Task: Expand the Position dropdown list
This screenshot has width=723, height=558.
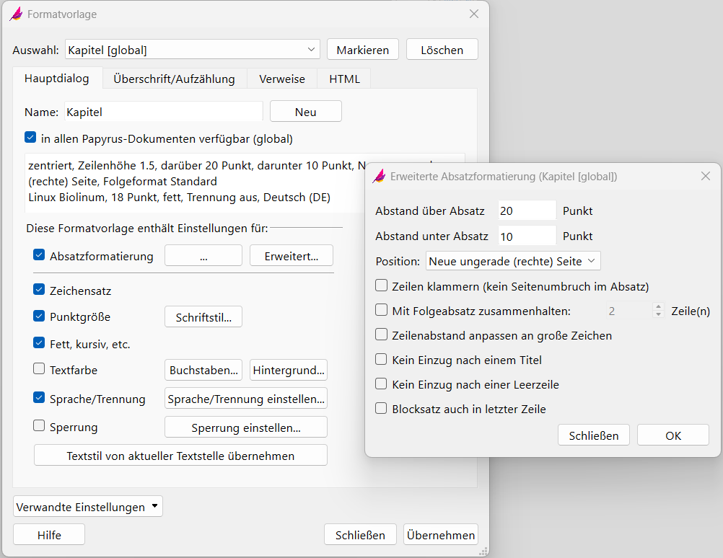Action: pyautogui.click(x=513, y=260)
